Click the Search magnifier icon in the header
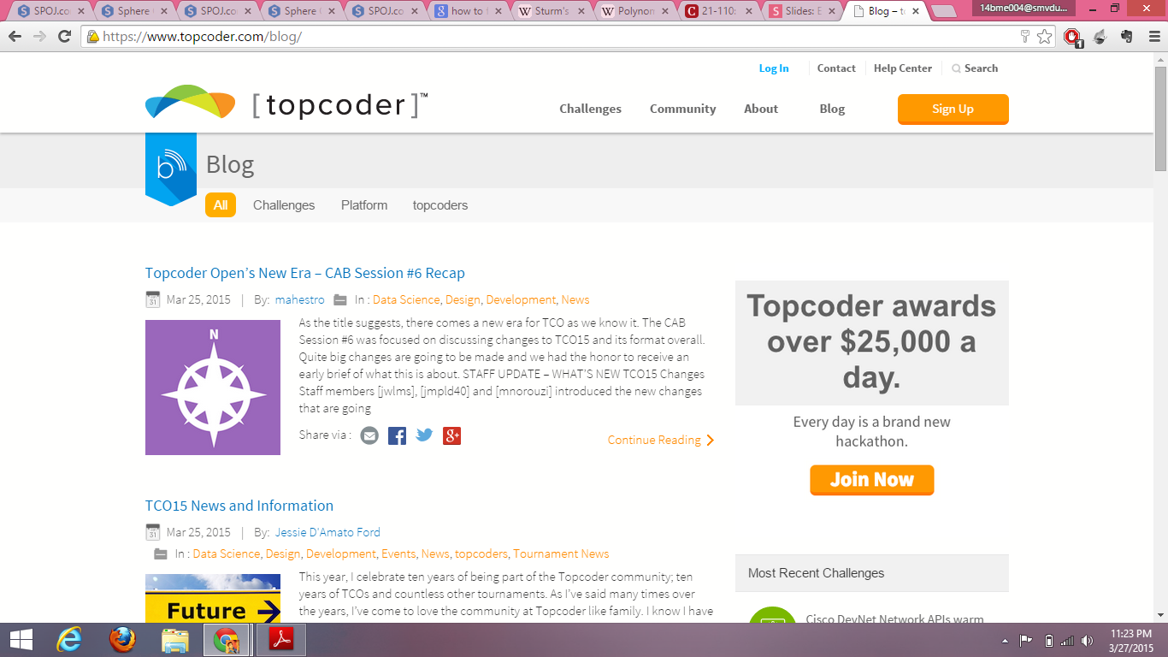Screen dimensions: 1168x657 coord(957,68)
